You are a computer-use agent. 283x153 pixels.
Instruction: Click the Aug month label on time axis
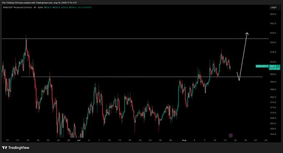(184, 140)
